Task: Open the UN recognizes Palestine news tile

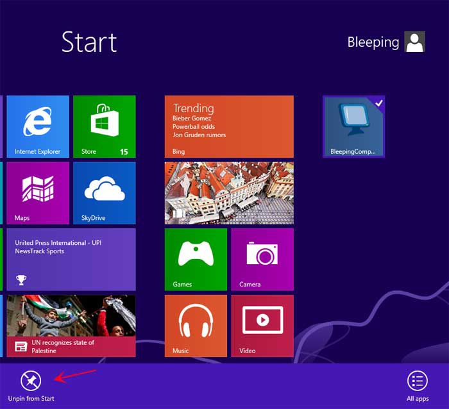Action: [x=71, y=326]
